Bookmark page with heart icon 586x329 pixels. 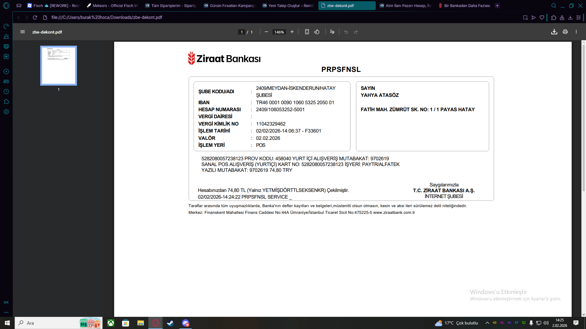[542, 17]
